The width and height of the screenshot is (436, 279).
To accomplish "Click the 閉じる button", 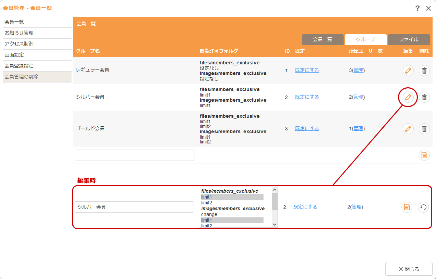I will tap(409, 269).
